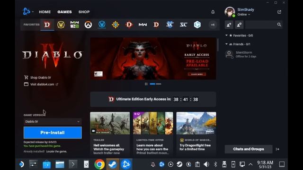This screenshot has height=170, width=303.
Task: Open the Diablo II Resurrected icon
Action: pos(156,25)
